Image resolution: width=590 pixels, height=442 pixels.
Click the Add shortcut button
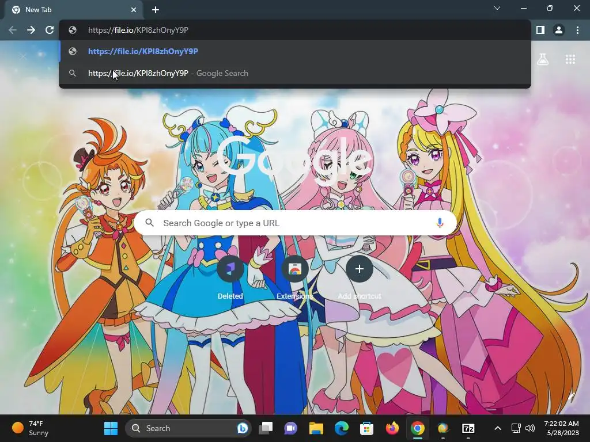[360, 278]
